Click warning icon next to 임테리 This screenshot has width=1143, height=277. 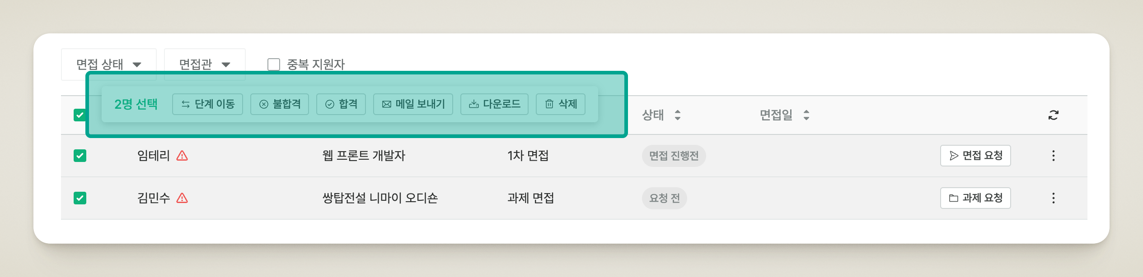[x=182, y=156]
